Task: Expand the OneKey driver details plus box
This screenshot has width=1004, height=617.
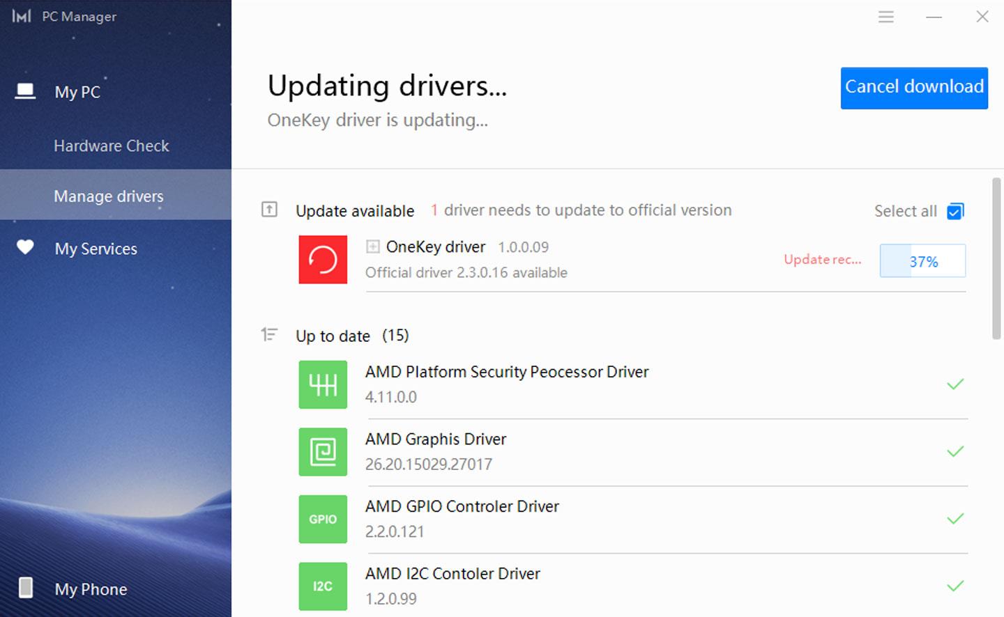Action: (x=373, y=247)
